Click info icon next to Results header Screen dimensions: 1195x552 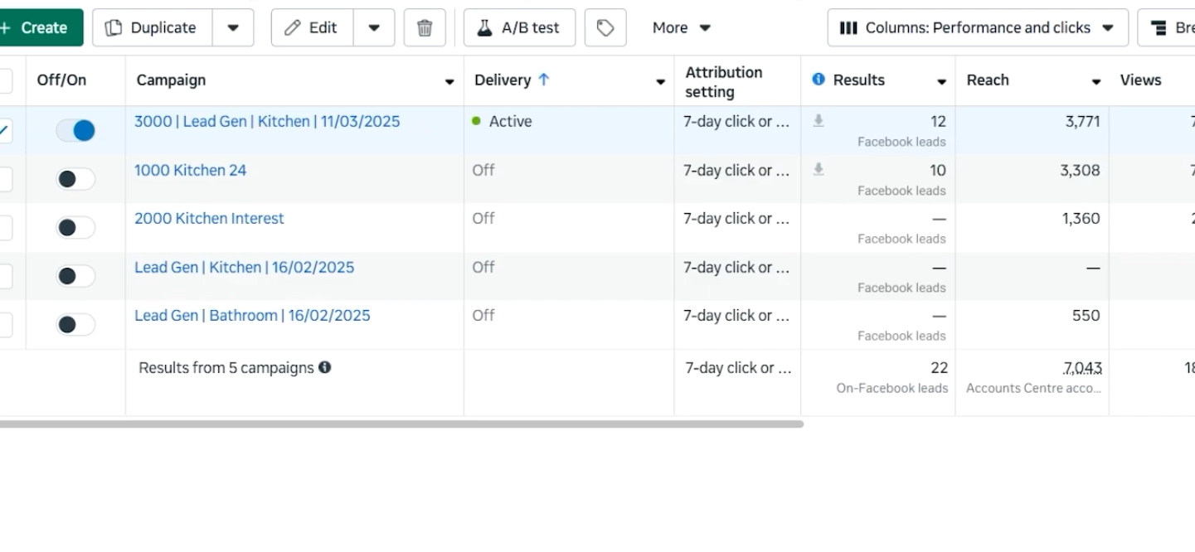pos(819,80)
